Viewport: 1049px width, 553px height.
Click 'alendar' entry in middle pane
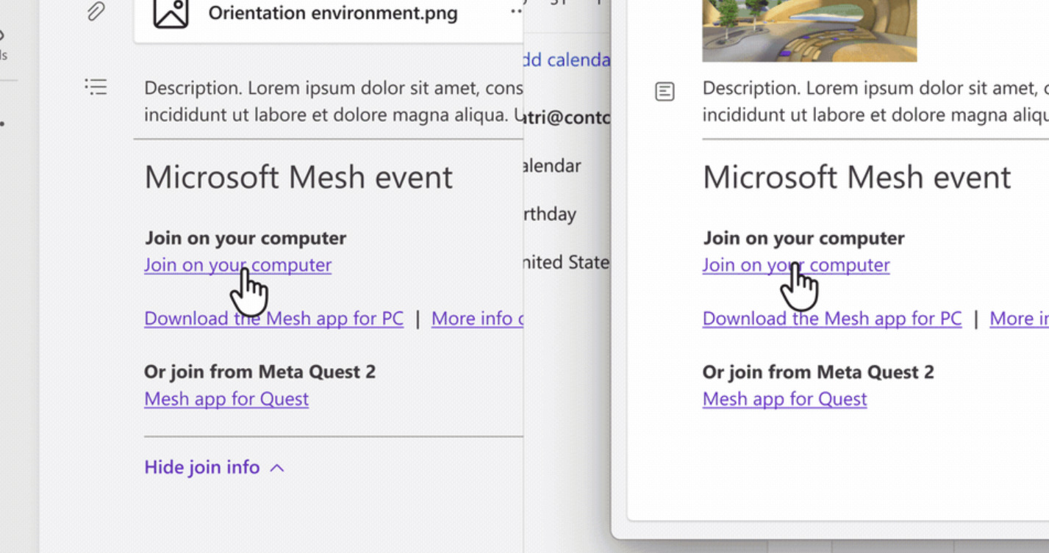(x=552, y=166)
